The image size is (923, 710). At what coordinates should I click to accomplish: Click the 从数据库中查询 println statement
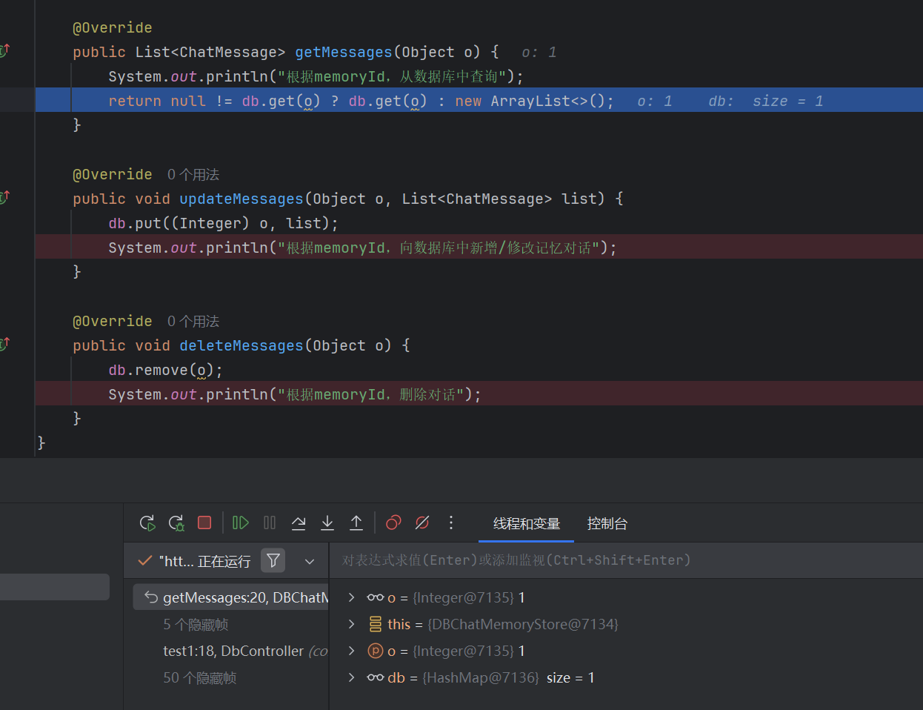pos(316,76)
